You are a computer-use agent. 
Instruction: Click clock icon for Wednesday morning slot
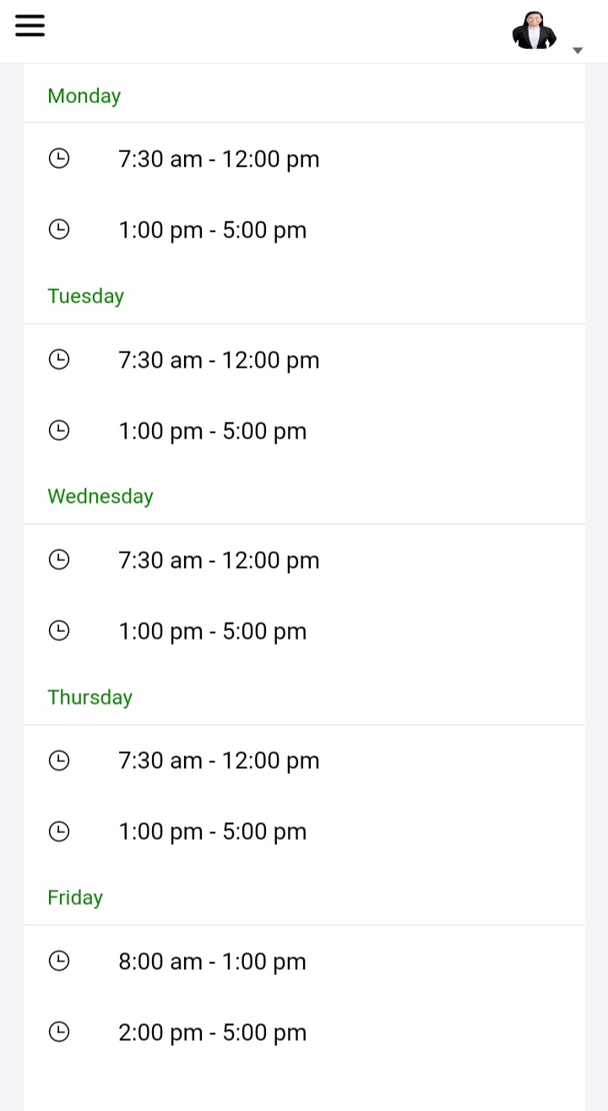click(x=59, y=559)
